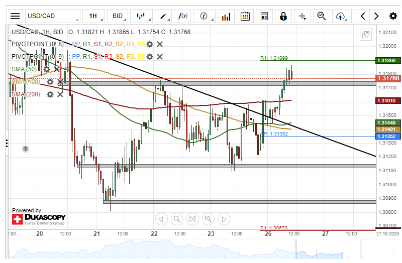
Task: Click the OHLC values header text
Action: tap(130, 32)
